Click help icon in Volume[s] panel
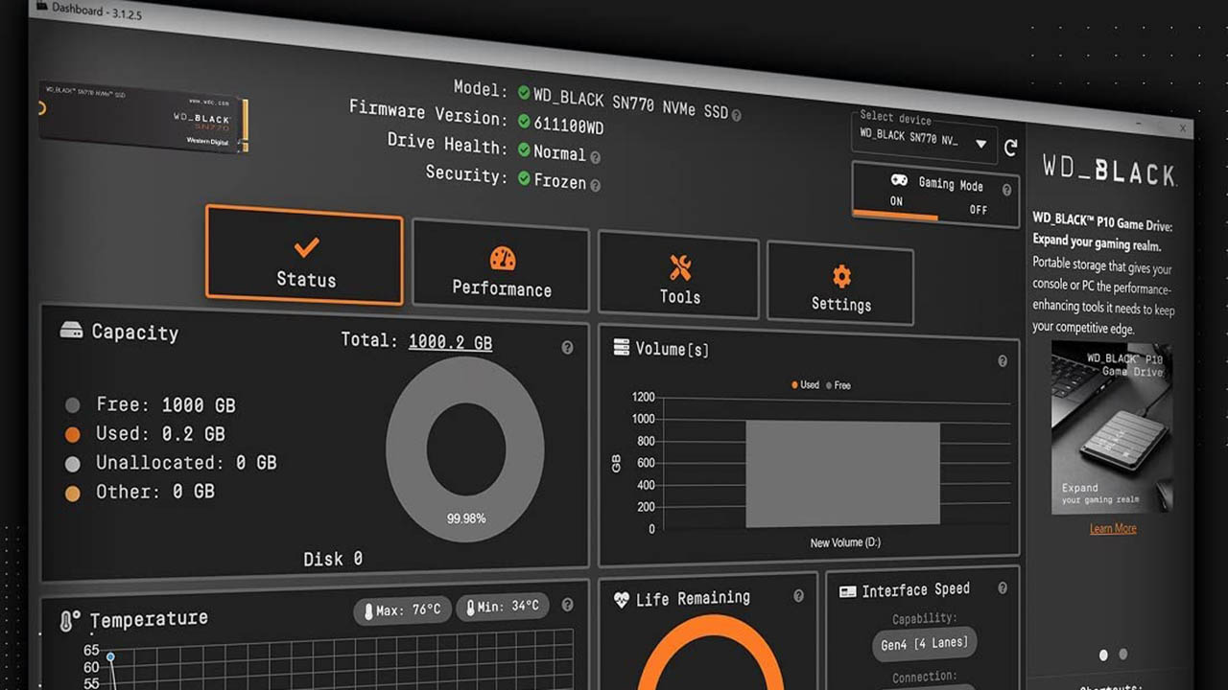The image size is (1228, 690). tap(1003, 361)
